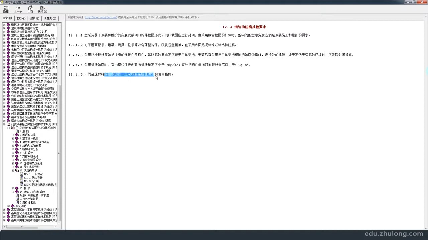Collapse the 12 钢结构防护 tree node
This screenshot has height=240, width=428.
point(12,170)
